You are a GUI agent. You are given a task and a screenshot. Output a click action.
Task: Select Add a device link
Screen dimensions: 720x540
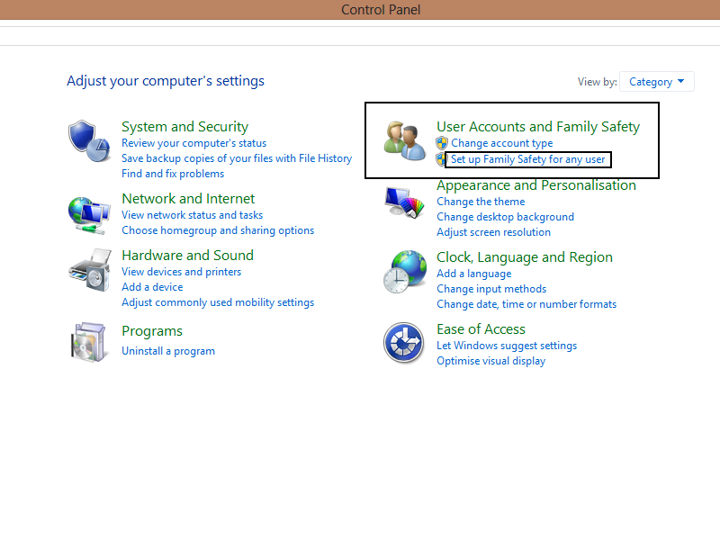(152, 287)
